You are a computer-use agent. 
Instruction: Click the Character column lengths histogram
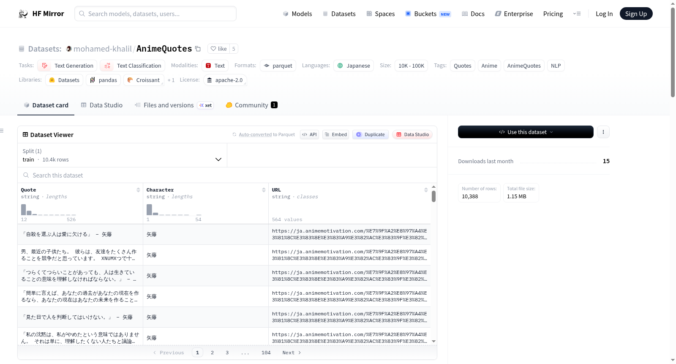pyautogui.click(x=174, y=209)
